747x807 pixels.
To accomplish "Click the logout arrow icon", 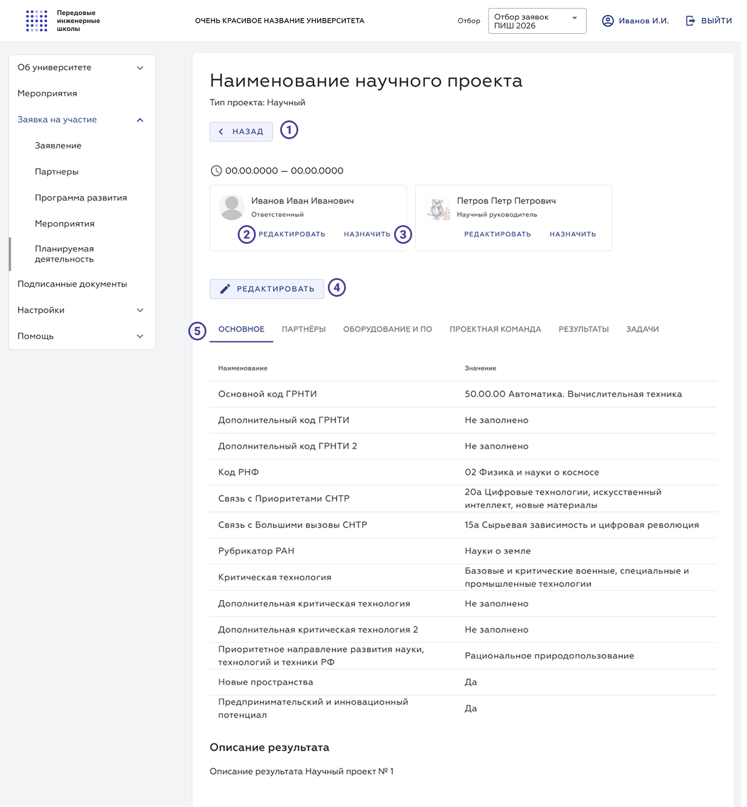I will click(691, 21).
